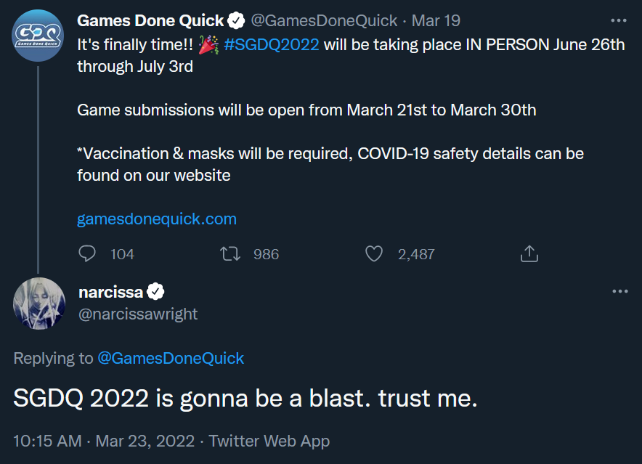Open the #SGDQ2022 hashtag
642x464 pixels.
coord(272,44)
